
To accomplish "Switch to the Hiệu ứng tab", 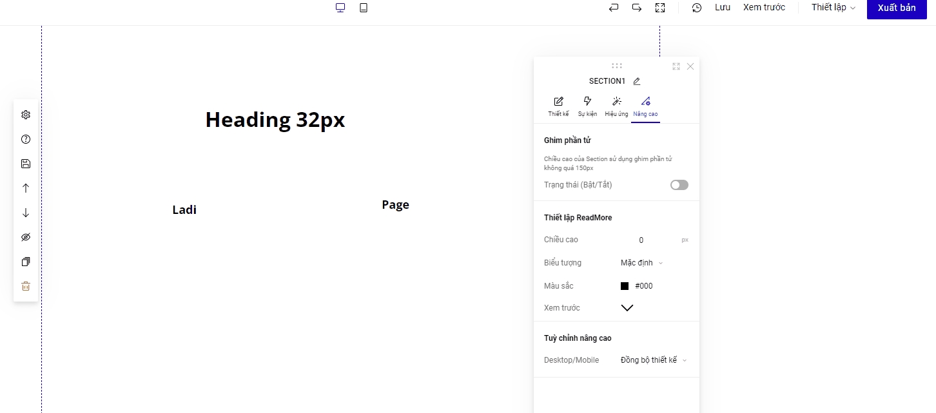I will coord(616,106).
